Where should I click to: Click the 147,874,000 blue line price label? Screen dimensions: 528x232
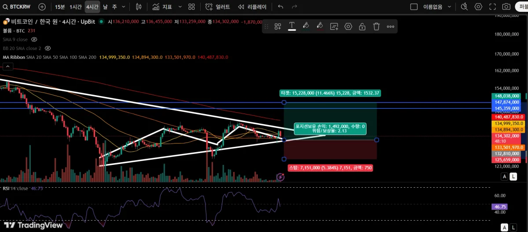(507, 102)
